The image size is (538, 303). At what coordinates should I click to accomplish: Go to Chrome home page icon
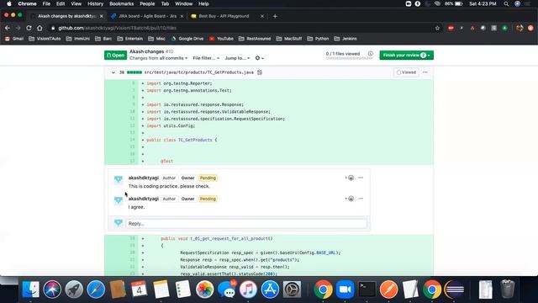40,28
